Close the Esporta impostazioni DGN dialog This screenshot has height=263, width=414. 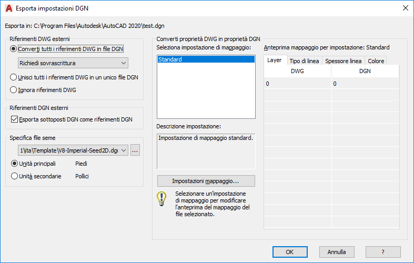pyautogui.click(x=406, y=8)
